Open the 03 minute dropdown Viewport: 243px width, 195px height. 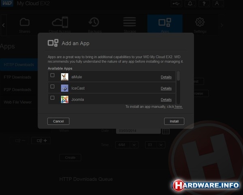coord(155,145)
